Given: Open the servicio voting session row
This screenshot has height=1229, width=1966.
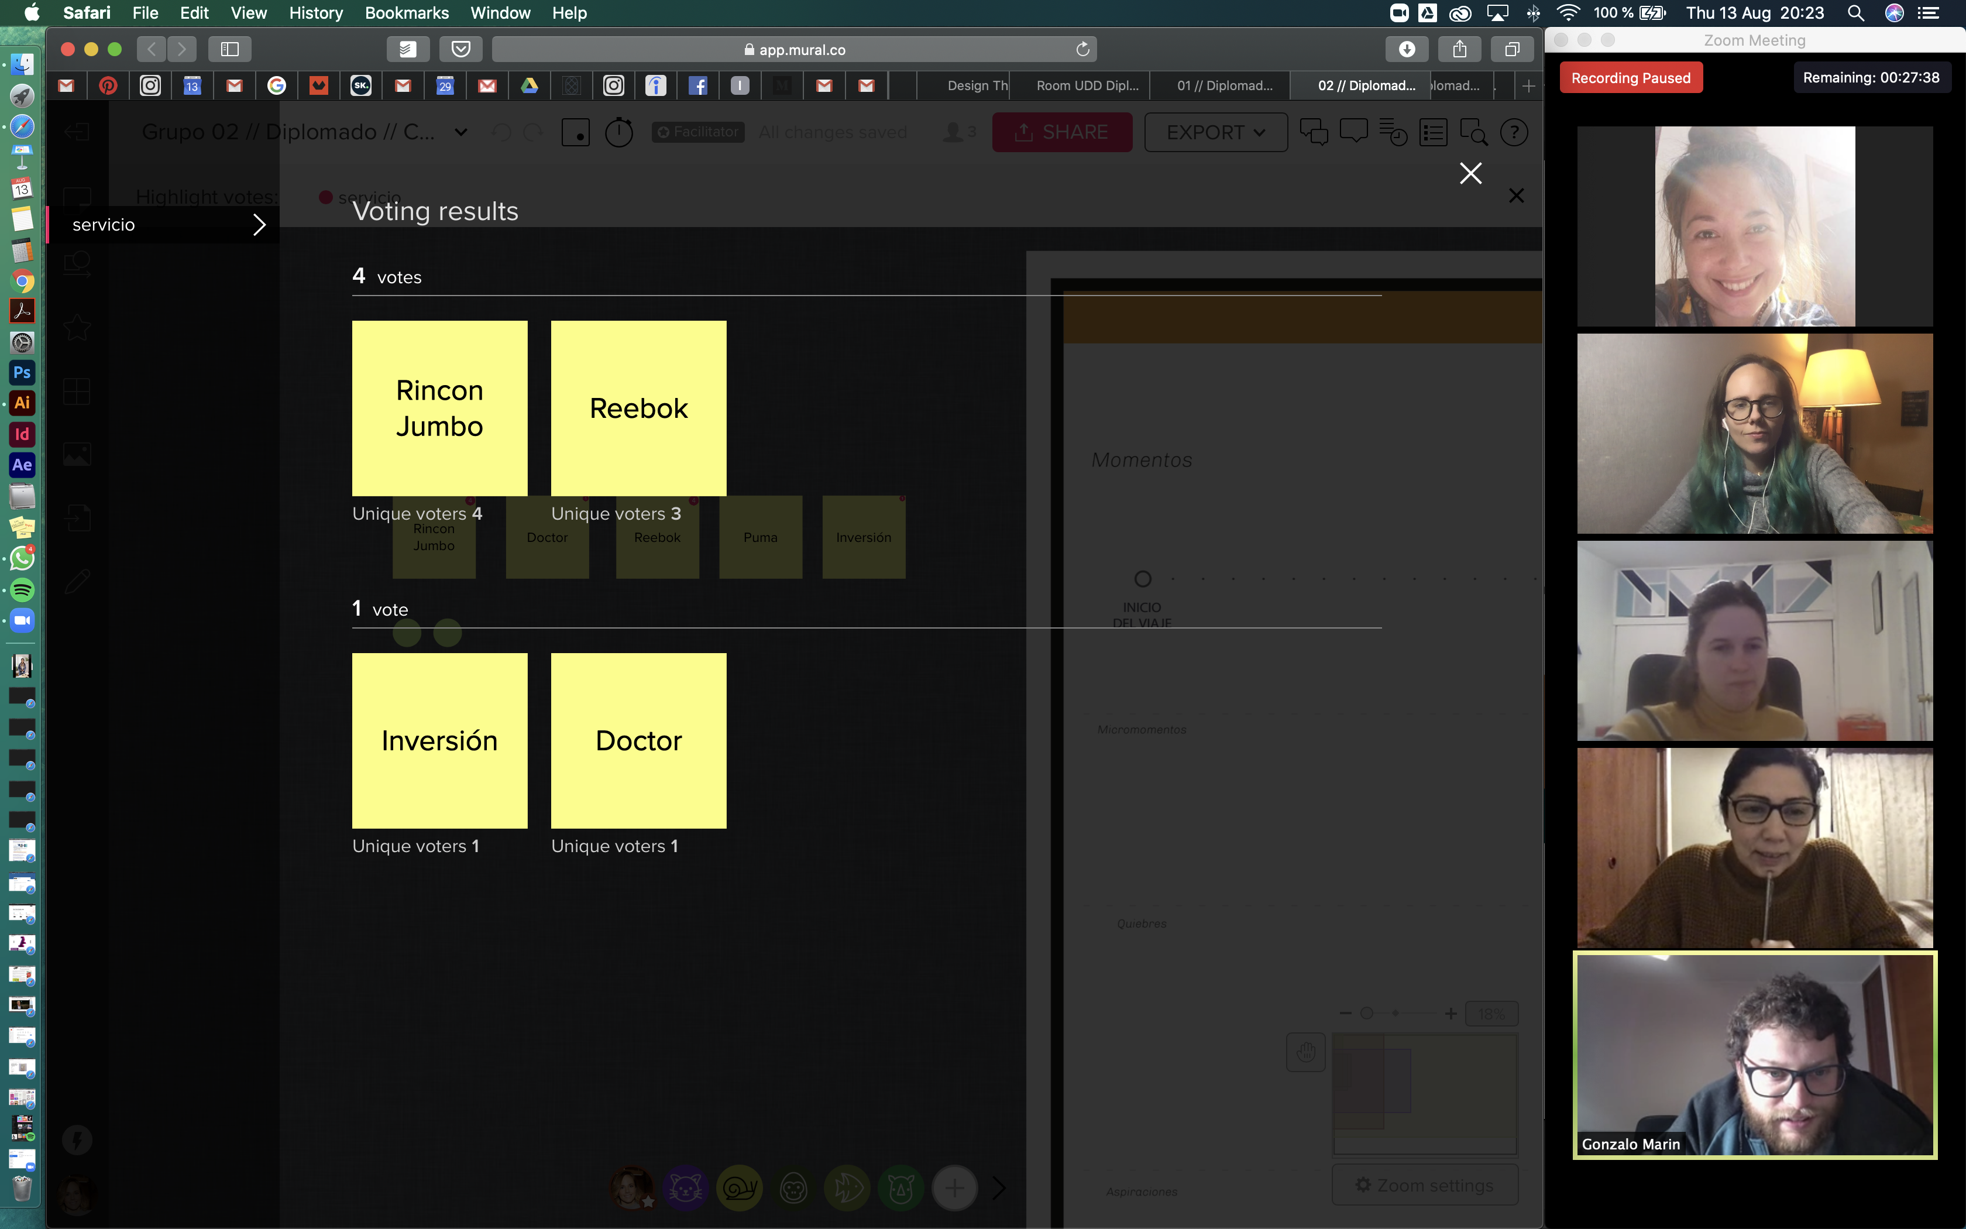Looking at the screenshot, I should (163, 224).
